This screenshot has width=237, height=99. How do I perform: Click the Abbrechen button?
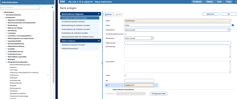(211, 14)
